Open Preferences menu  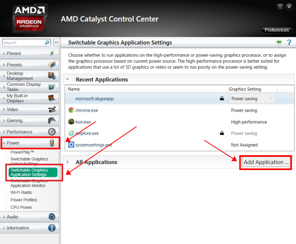(x=277, y=30)
